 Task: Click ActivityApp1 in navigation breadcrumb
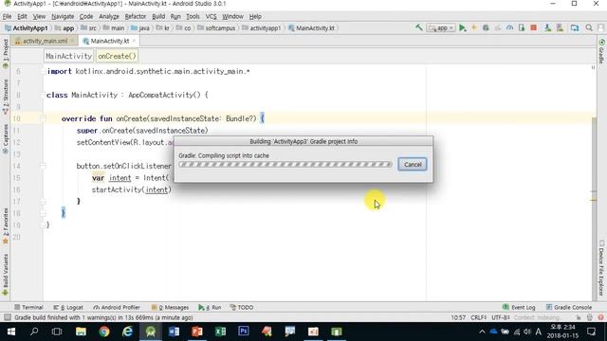click(x=27, y=28)
